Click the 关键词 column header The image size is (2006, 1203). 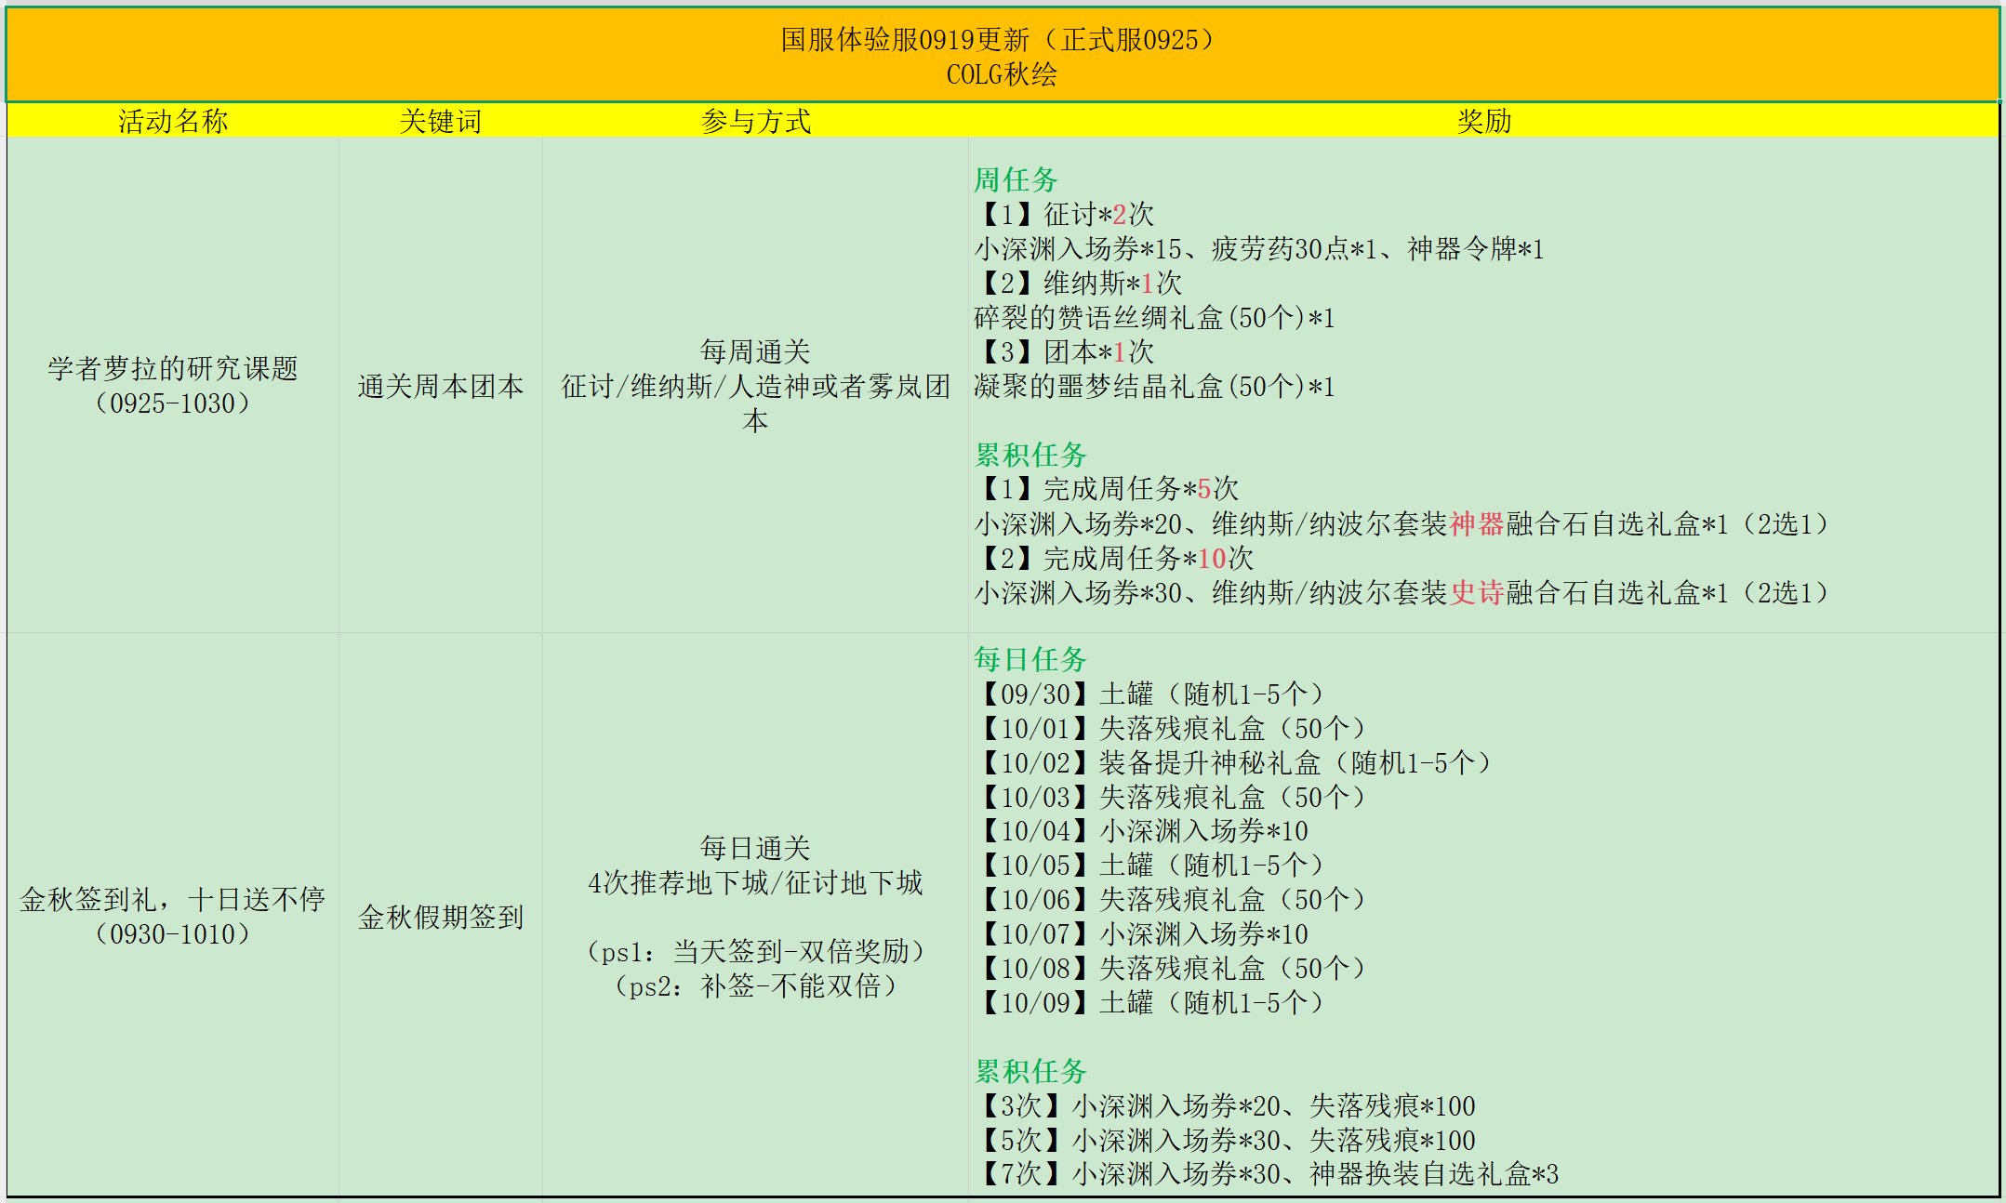(441, 121)
